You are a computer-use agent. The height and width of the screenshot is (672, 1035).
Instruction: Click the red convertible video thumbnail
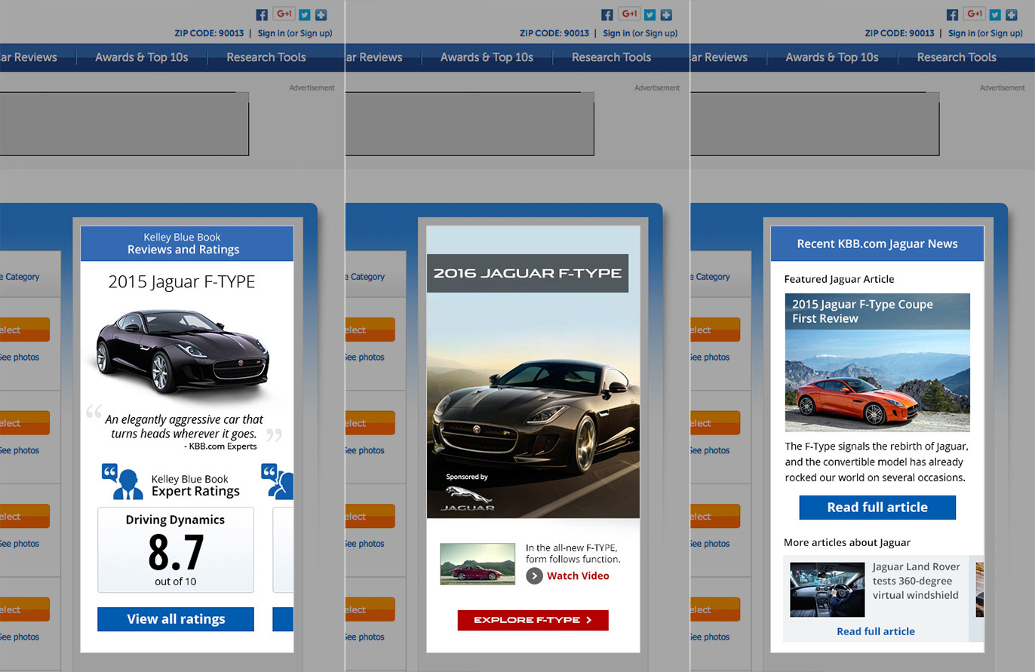(x=477, y=564)
